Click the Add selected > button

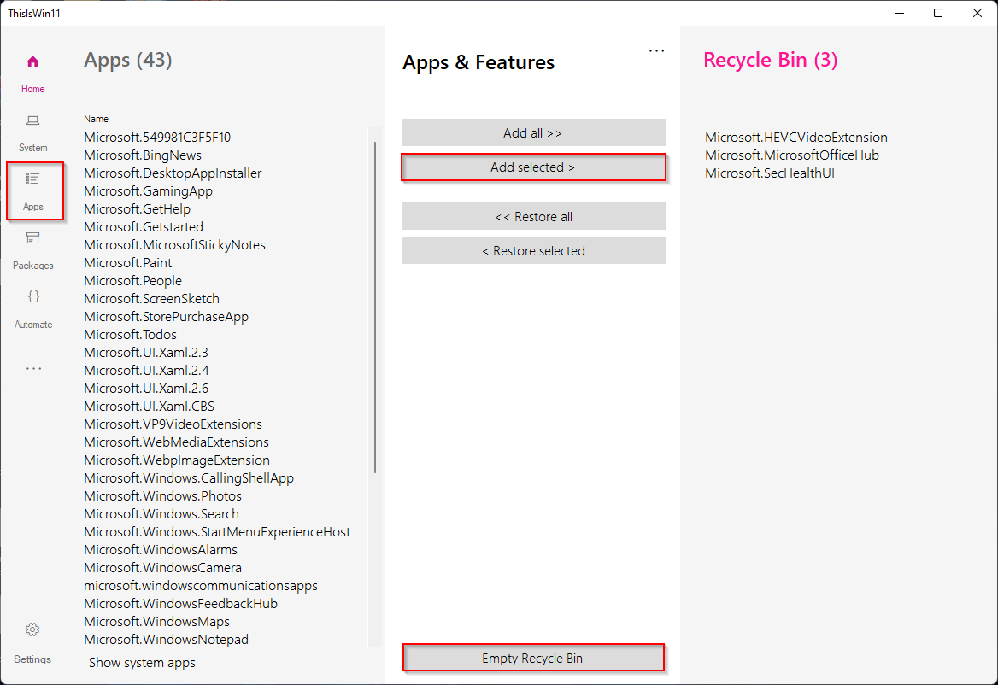point(533,167)
